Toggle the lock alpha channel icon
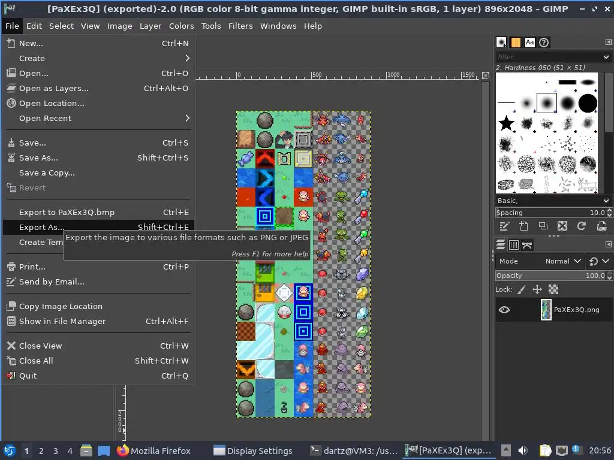 pyautogui.click(x=553, y=289)
